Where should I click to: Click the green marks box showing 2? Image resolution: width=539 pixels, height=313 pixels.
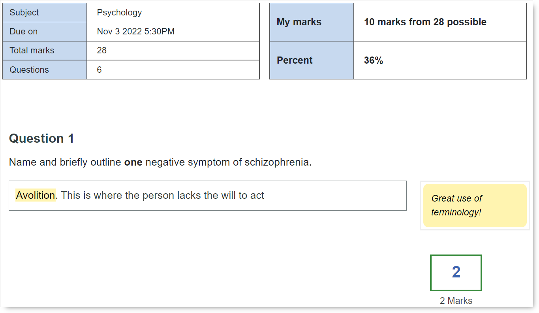pos(456,273)
